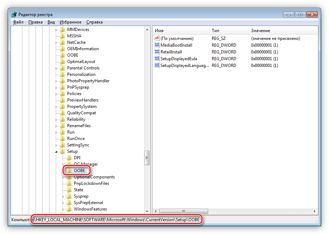The height and width of the screenshot is (234, 329).
Task: Click '(значение не присвоено)' cell
Action: tap(275, 38)
